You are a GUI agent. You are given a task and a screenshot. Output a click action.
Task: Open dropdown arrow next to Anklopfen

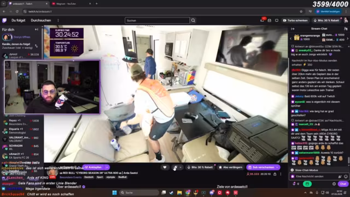click(x=107, y=167)
